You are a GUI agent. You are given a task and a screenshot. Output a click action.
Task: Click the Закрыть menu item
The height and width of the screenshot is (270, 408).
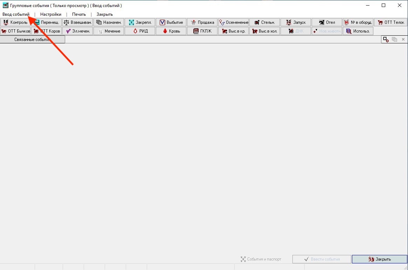point(105,14)
